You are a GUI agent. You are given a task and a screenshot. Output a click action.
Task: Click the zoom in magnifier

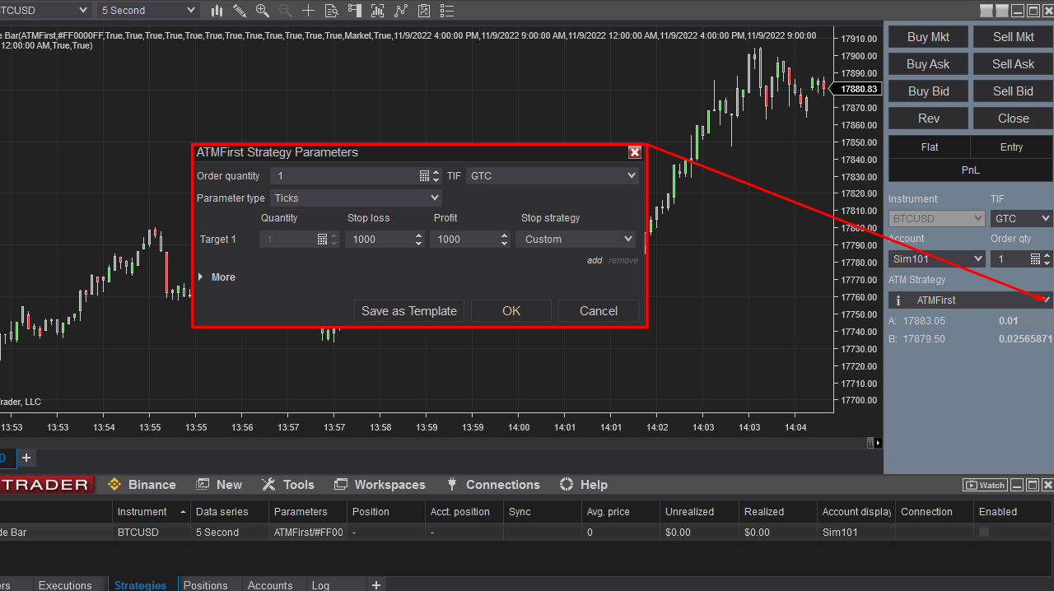pyautogui.click(x=263, y=11)
